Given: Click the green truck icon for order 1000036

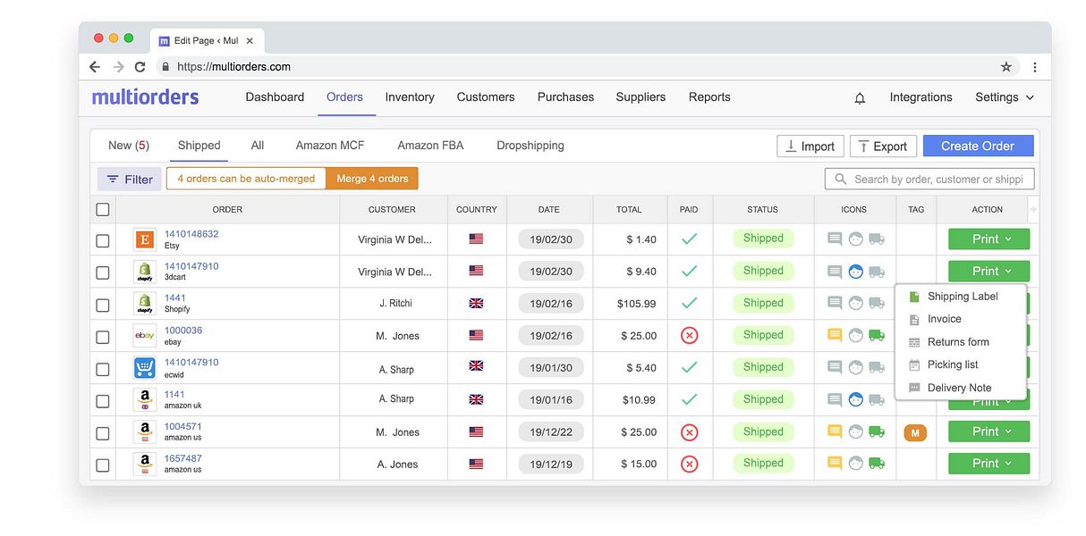Looking at the screenshot, I should pos(877,335).
